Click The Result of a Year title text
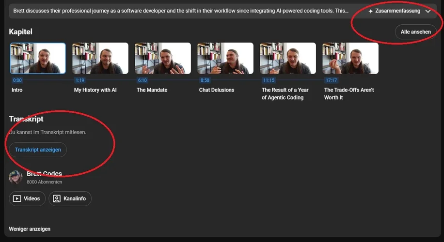 click(x=285, y=93)
